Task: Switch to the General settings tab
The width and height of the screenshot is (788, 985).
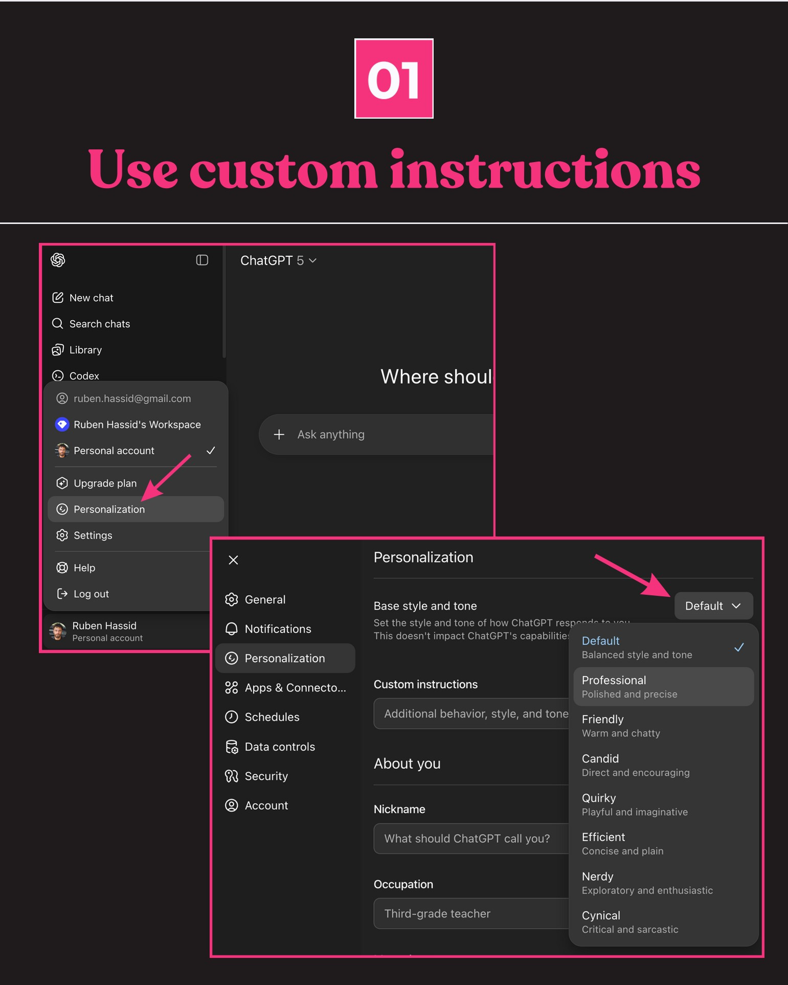Action: pos(285,599)
